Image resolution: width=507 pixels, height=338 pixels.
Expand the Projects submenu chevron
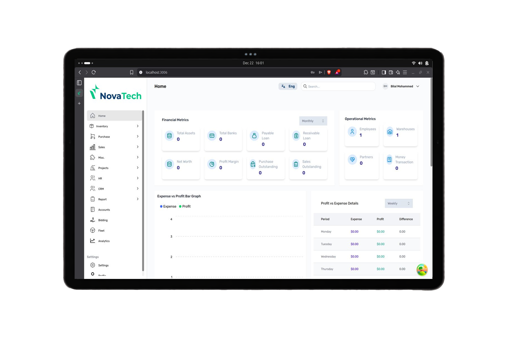click(x=138, y=168)
